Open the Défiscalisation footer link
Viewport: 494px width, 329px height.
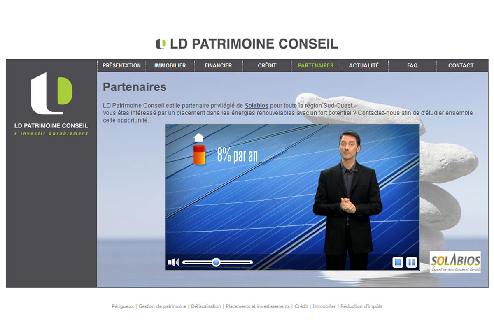(x=206, y=306)
